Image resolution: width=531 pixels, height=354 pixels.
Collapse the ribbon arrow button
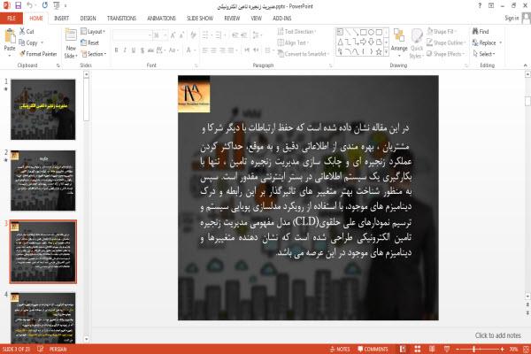click(x=525, y=65)
